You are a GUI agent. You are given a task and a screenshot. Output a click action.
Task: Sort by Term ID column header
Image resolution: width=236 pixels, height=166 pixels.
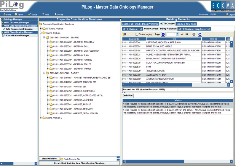(213, 39)
